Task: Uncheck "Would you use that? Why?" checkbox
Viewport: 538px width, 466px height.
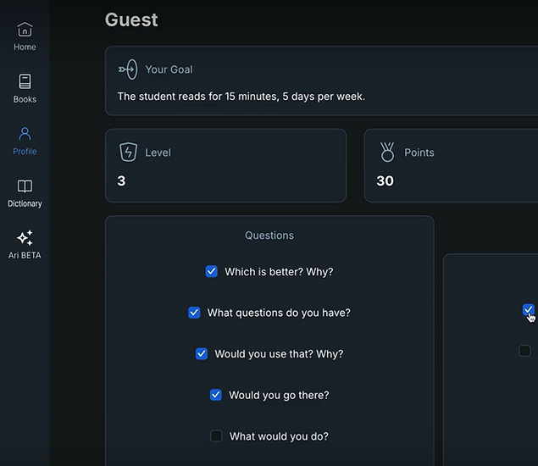Action: tap(202, 354)
